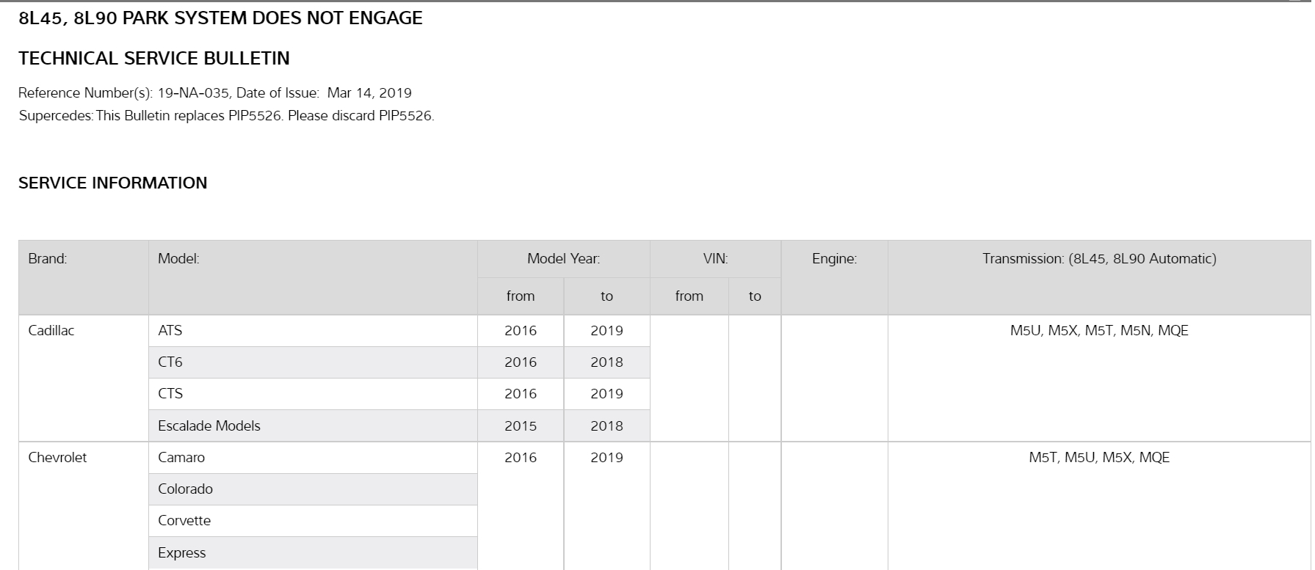Click the Escalade 2015 model year cell
The width and height of the screenshot is (1315, 570).
521,426
